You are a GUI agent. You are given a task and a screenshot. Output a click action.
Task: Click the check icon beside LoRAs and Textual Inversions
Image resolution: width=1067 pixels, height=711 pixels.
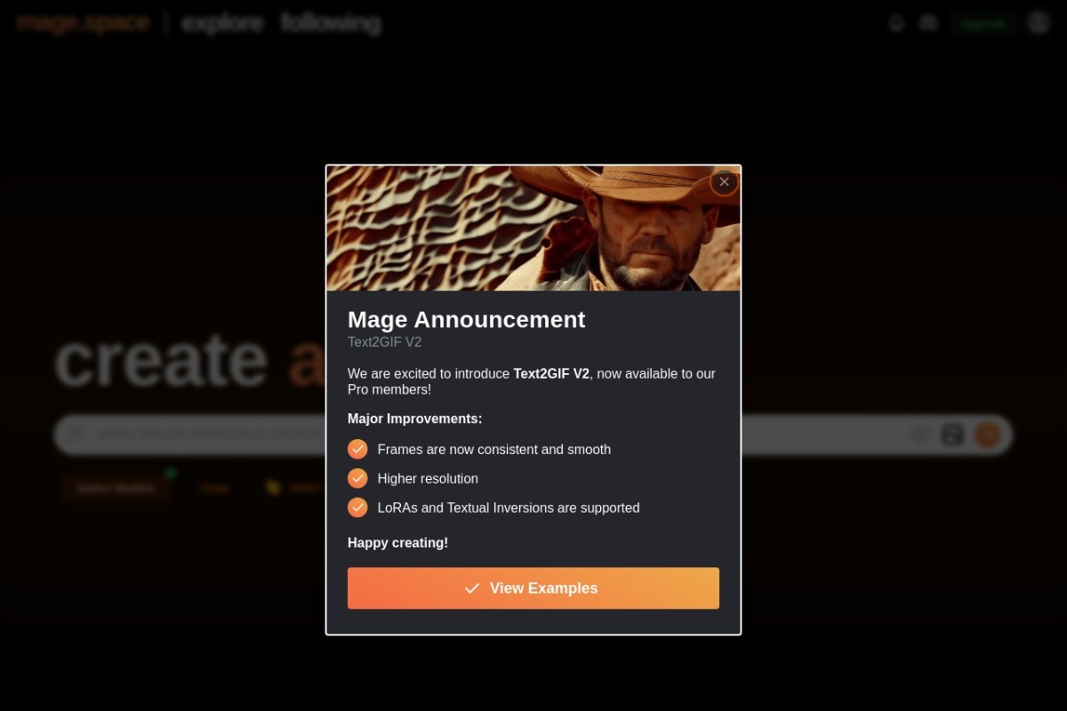[357, 507]
